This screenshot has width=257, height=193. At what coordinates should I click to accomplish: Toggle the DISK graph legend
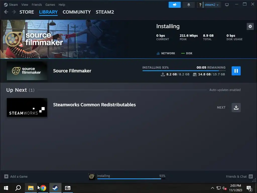[187, 53]
